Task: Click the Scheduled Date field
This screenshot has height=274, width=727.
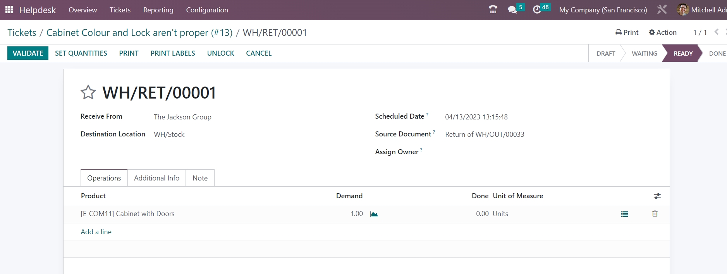Action: tap(476, 117)
